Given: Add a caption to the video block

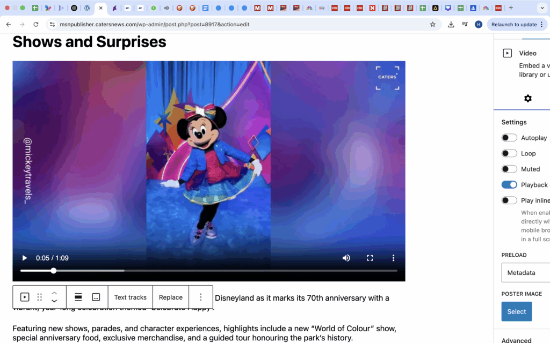Looking at the screenshot, I should click(96, 297).
